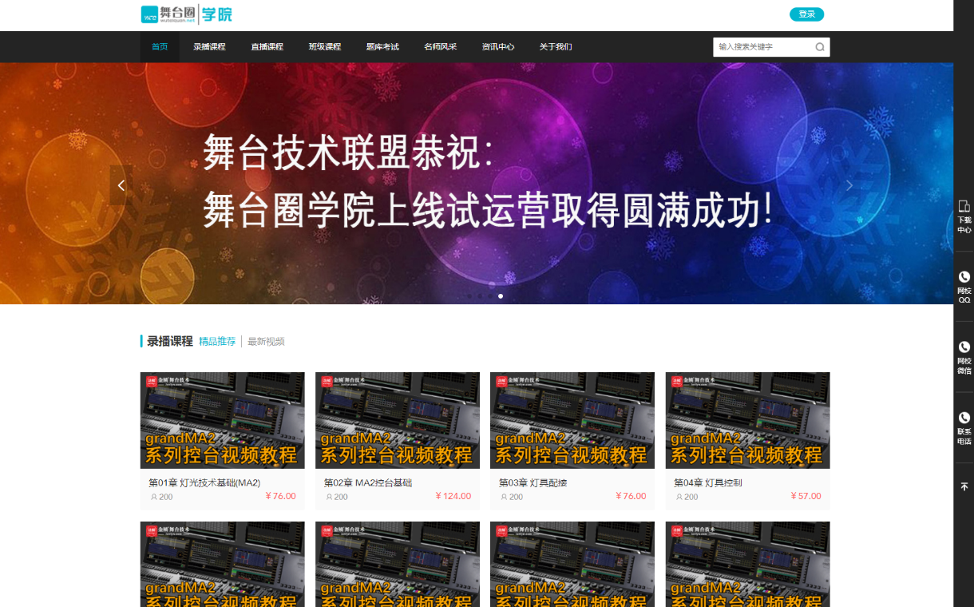Viewport: 974px width, 607px height.
Task: Open the 第02章 course thumbnail
Action: (x=398, y=420)
